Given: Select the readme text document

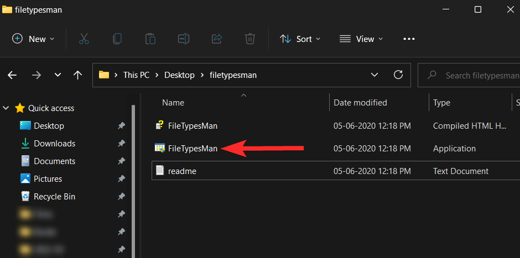Looking at the screenshot, I should click(182, 171).
